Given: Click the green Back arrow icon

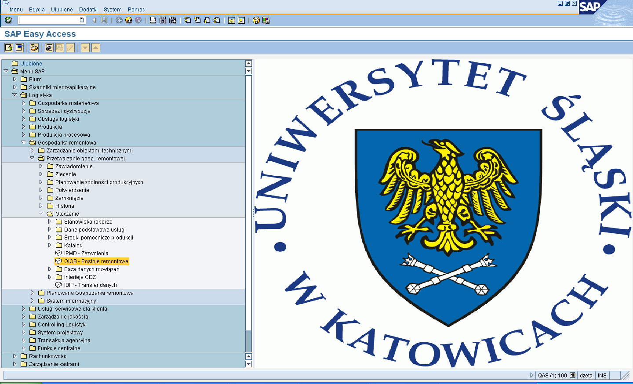Looking at the screenshot, I should point(119,20).
